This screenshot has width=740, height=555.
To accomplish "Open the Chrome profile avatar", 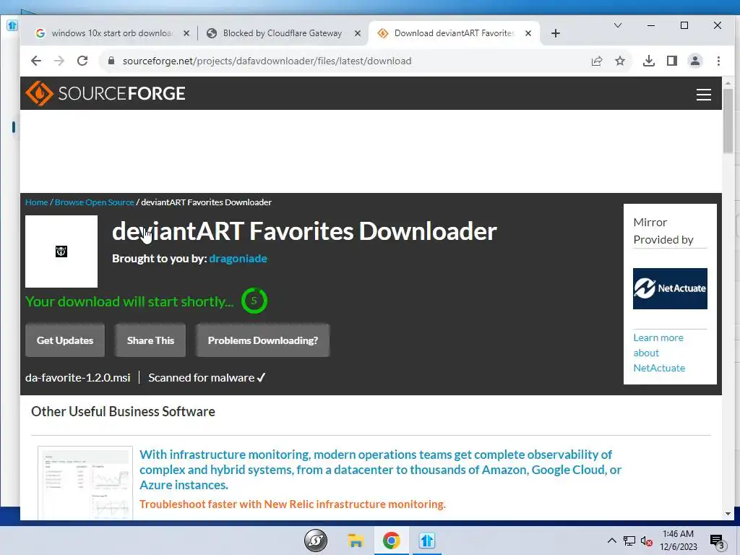I will point(695,61).
